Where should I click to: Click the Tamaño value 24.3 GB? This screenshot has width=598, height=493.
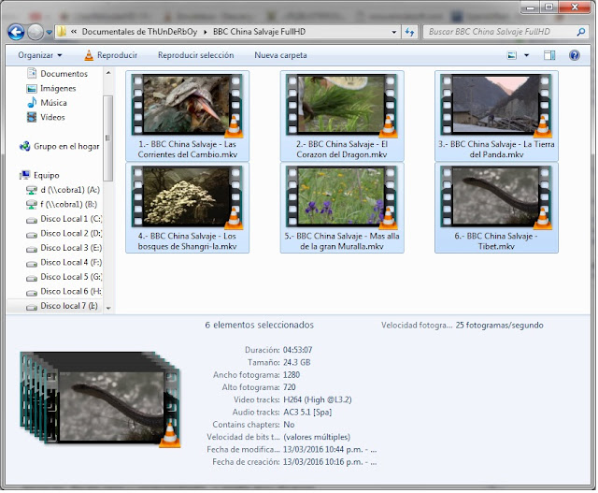pyautogui.click(x=297, y=362)
